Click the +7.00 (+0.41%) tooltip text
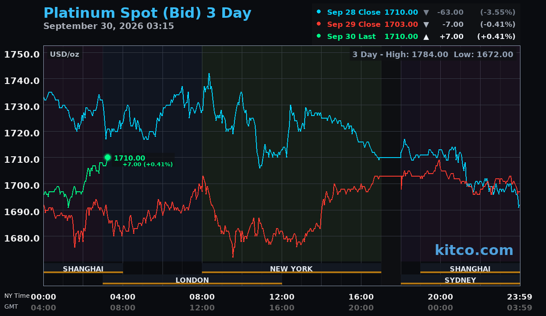This screenshot has width=546, height=316. (148, 164)
